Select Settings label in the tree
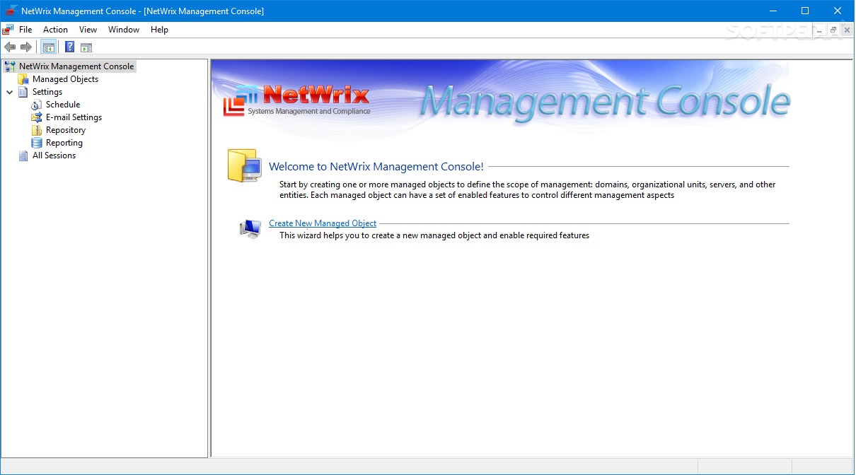Image resolution: width=856 pixels, height=475 pixels. 47,92
